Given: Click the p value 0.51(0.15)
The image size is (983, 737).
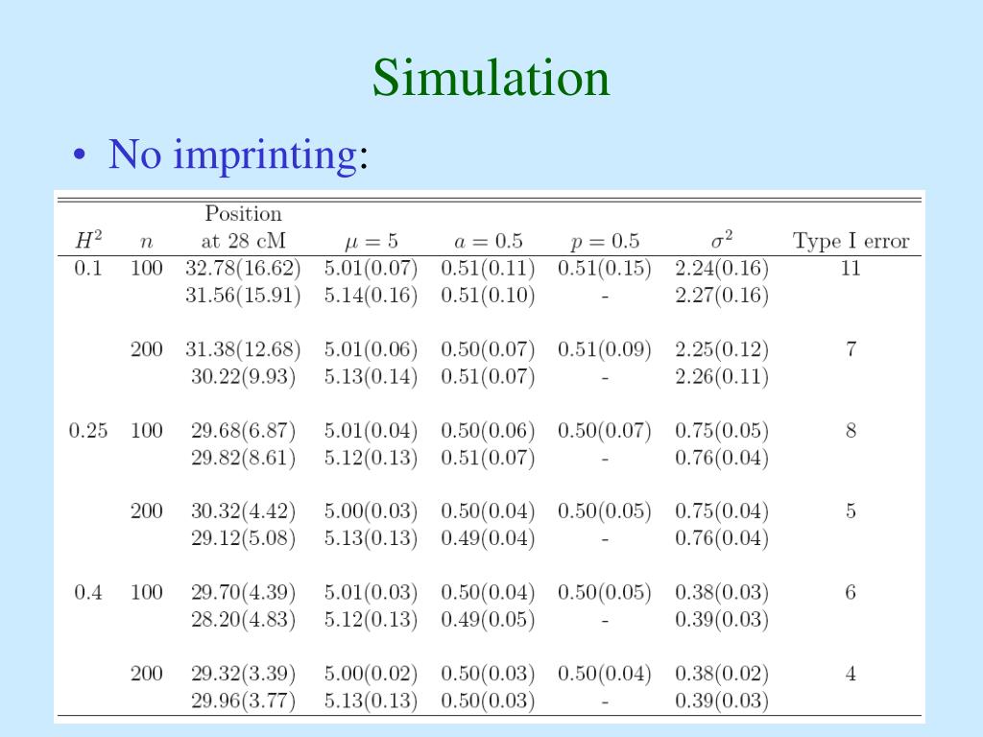Looking at the screenshot, I should [605, 269].
